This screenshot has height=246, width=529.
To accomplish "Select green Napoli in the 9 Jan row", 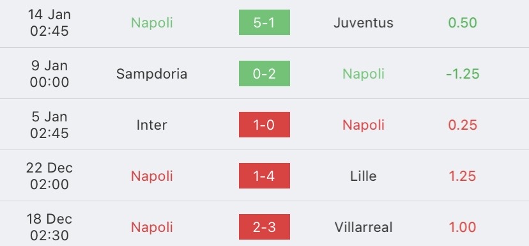I will [x=364, y=74].
